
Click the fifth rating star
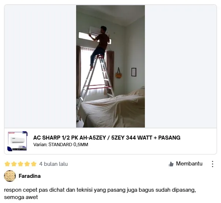point(34,164)
